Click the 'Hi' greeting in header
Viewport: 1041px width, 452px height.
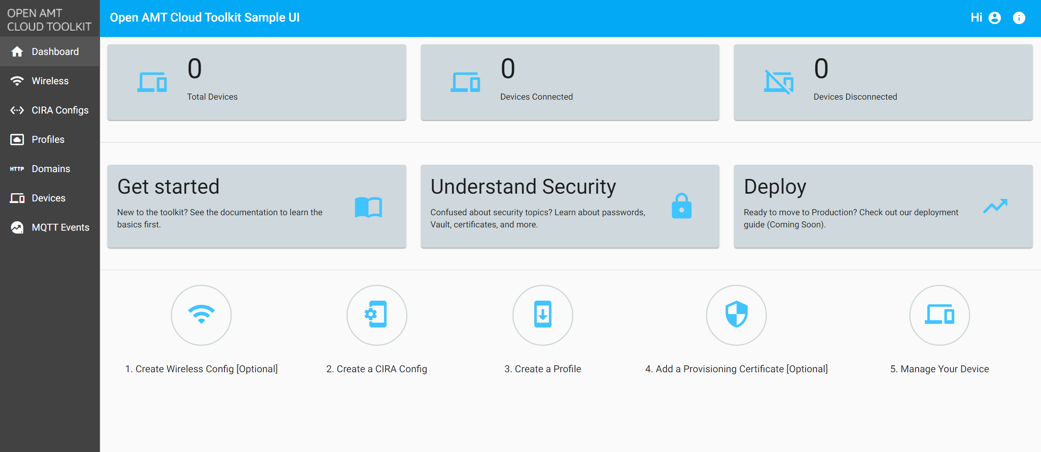976,17
